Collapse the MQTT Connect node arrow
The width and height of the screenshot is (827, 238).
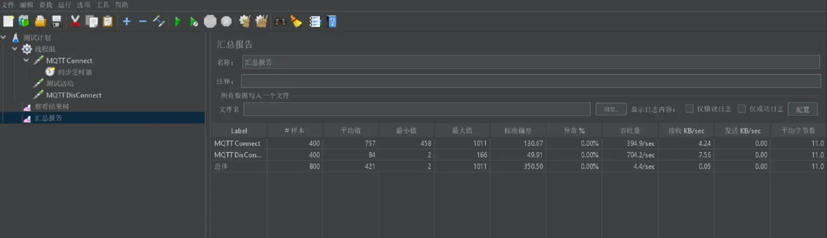(x=26, y=60)
